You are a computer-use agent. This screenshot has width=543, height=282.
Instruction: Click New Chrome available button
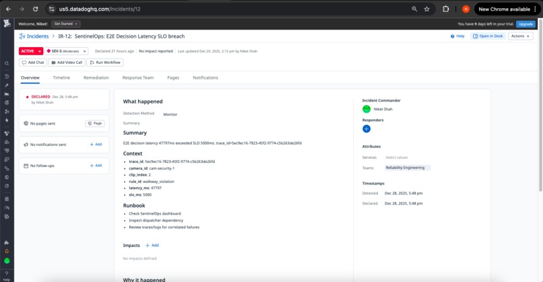pos(507,9)
